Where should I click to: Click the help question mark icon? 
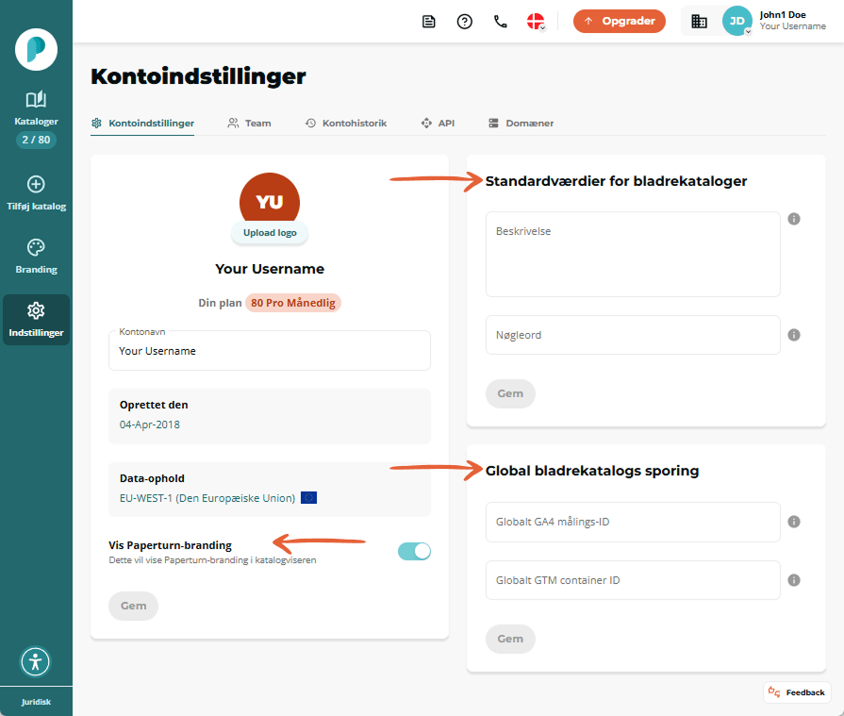coord(465,22)
